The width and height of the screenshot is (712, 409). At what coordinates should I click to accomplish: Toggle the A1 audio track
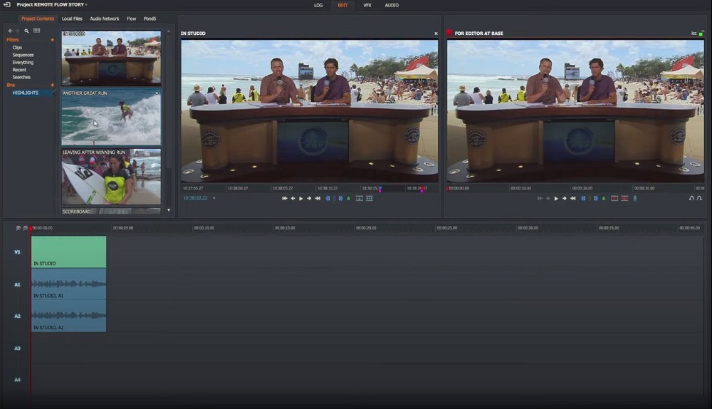point(17,284)
